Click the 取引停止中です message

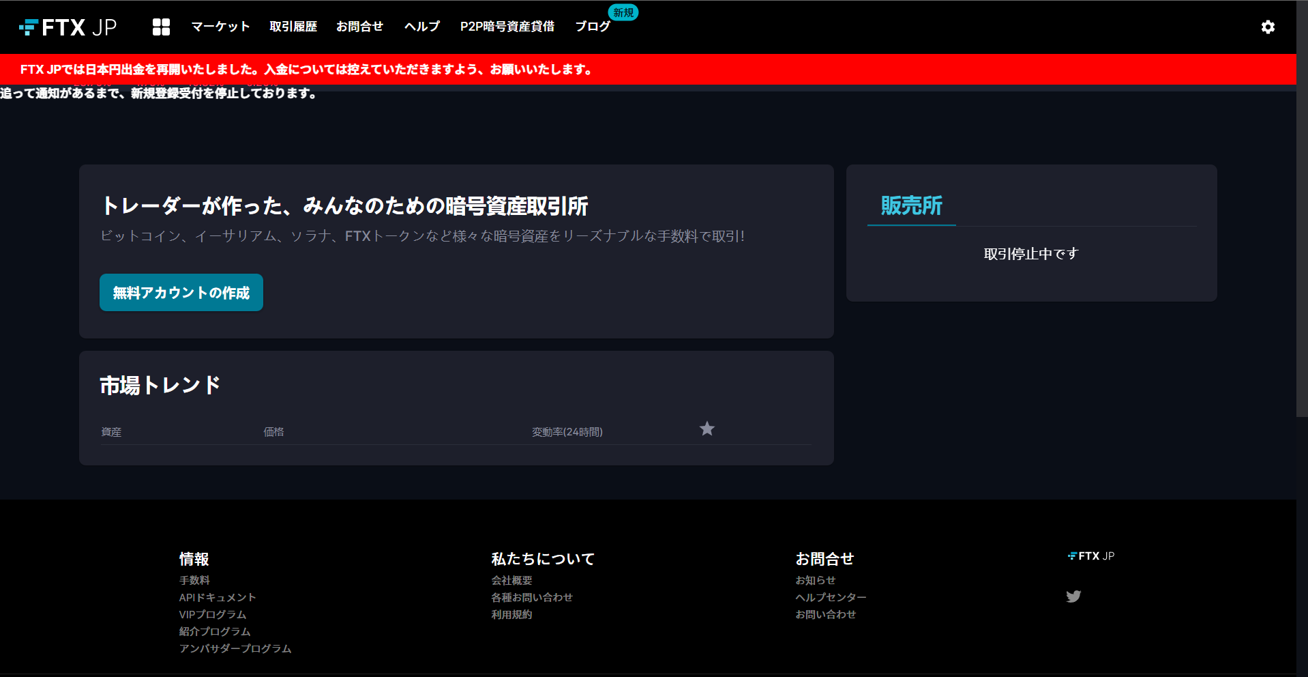pos(1031,254)
